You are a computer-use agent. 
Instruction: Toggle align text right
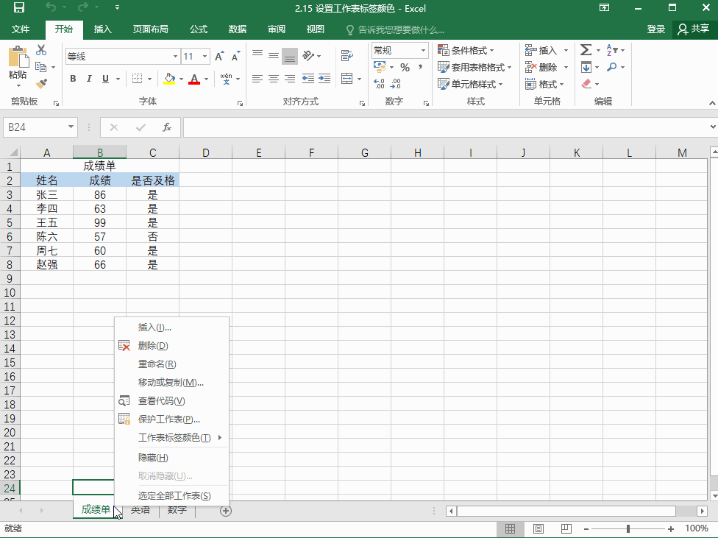(289, 79)
